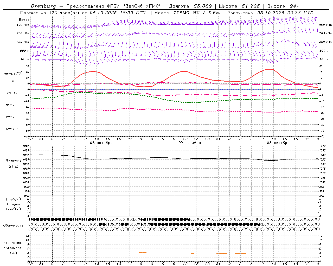Click the solid line sample under 2м legend
This screenshot has width=333, height=266.
pyautogui.click(x=12, y=84)
